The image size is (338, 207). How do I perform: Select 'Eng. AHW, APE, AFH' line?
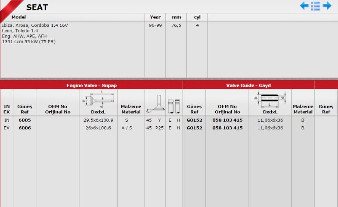click(25, 36)
